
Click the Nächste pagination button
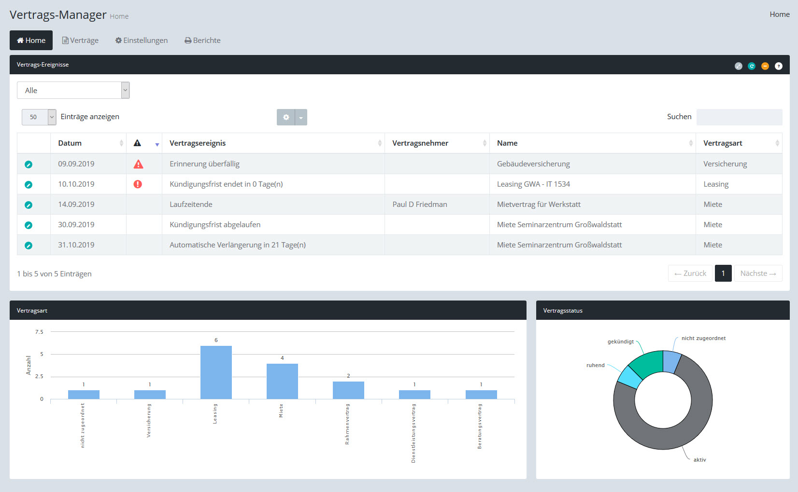(758, 273)
